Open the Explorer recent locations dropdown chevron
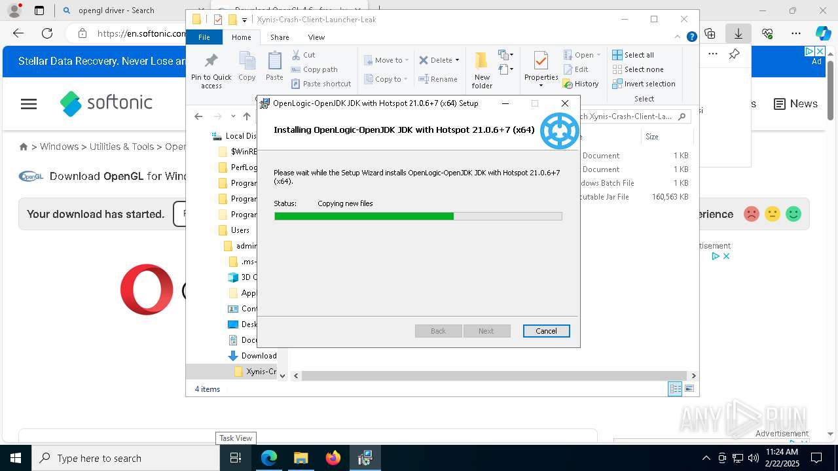This screenshot has height=471, width=838. pos(233,116)
